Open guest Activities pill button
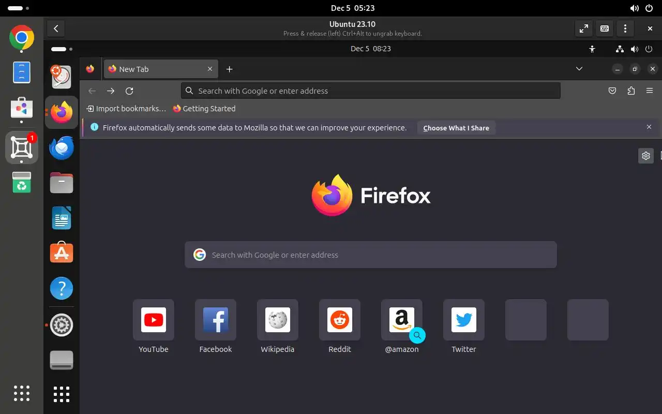The height and width of the screenshot is (414, 662). point(62,49)
